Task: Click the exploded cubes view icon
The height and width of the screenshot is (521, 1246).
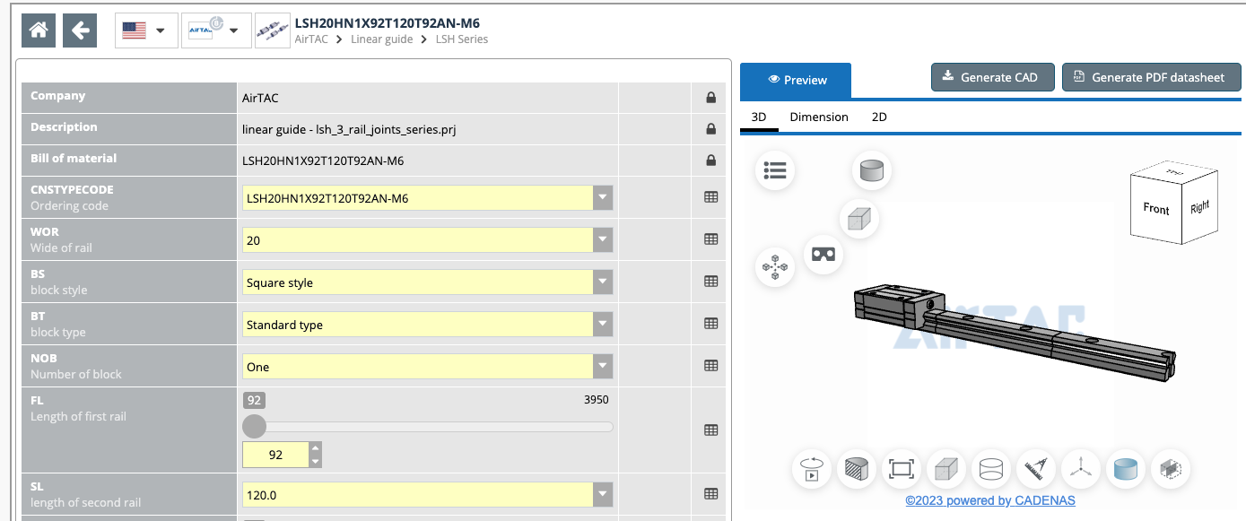Action: (x=775, y=266)
